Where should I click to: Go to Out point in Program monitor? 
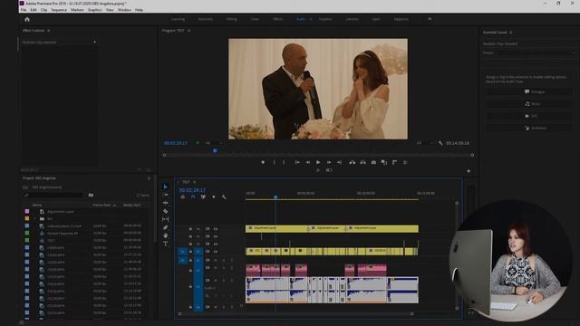[x=339, y=162]
